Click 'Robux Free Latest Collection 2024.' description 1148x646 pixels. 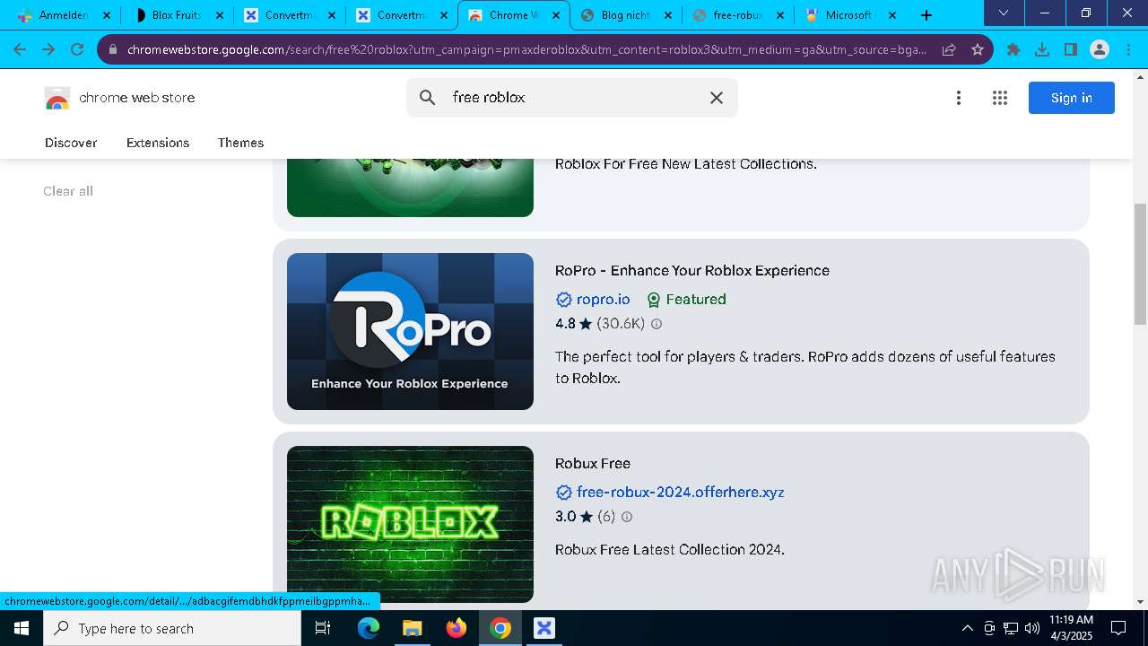point(670,550)
